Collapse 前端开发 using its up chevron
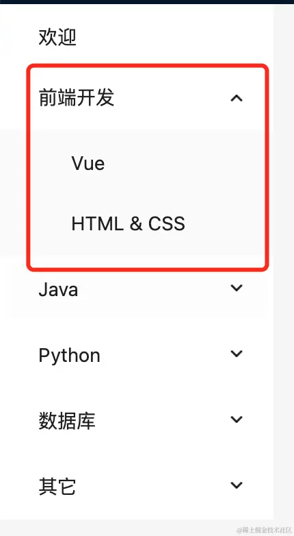Image resolution: width=294 pixels, height=536 pixels. tap(237, 99)
